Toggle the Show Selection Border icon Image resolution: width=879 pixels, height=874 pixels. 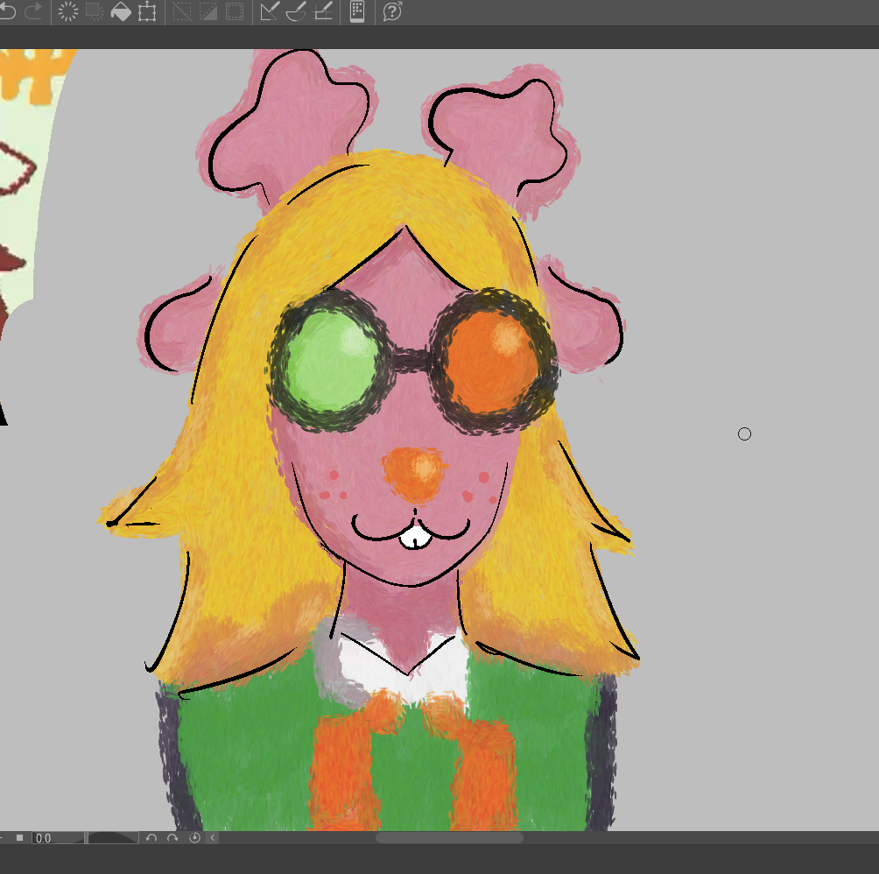(x=235, y=11)
